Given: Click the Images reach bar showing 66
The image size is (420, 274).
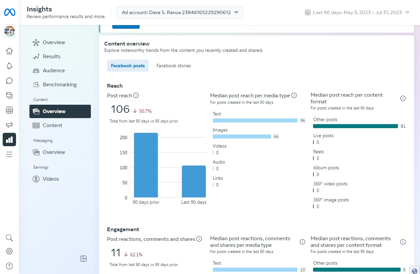Looking at the screenshot, I should click(242, 136).
